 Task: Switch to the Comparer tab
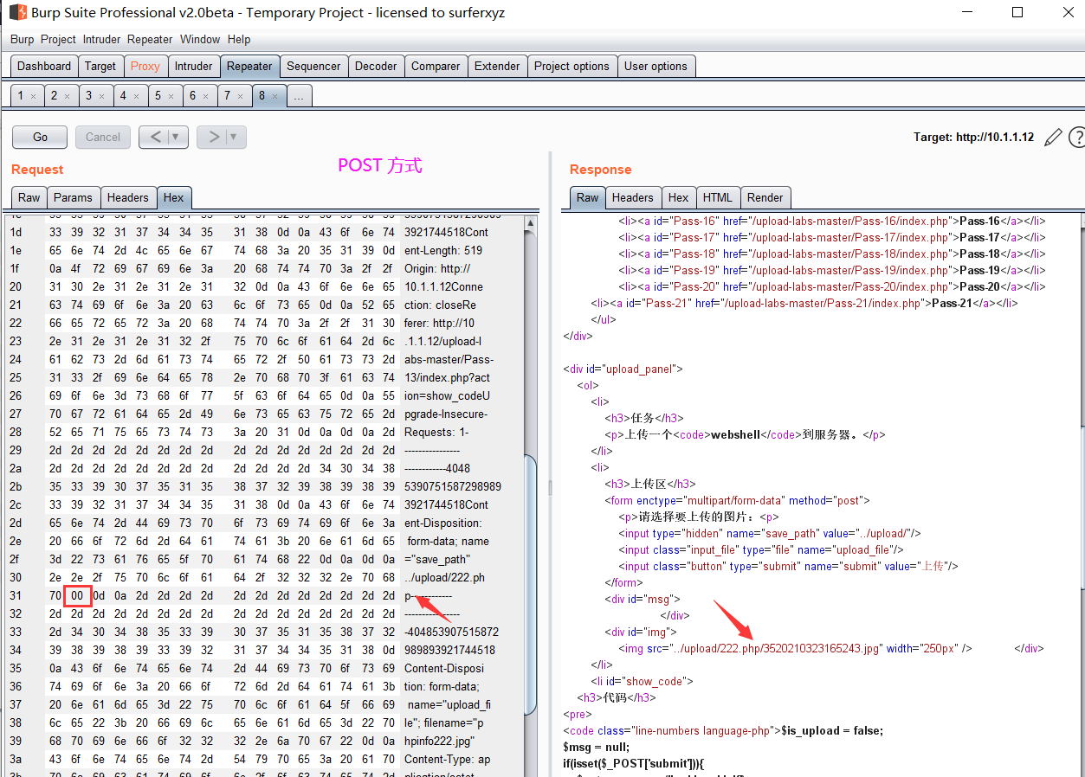click(436, 66)
